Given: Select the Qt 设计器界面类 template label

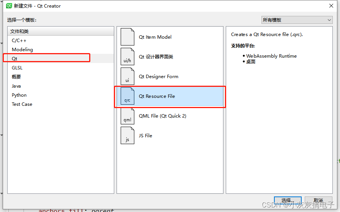Looking at the screenshot, I should tap(156, 57).
